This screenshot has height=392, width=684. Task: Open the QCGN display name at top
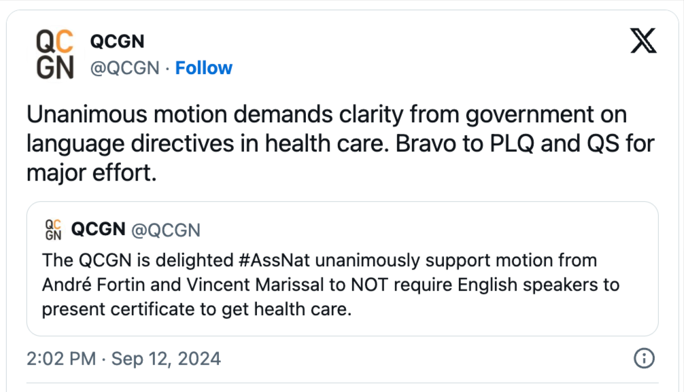[x=117, y=41]
